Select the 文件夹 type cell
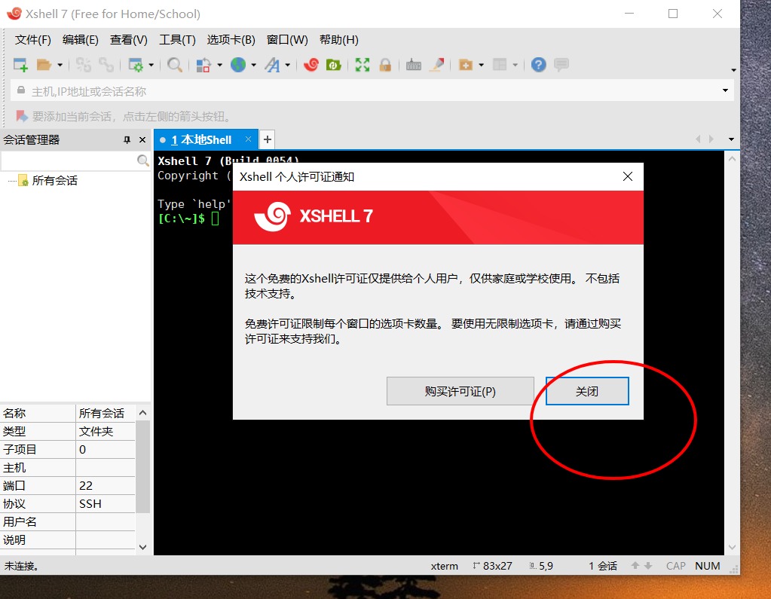The height and width of the screenshot is (599, 771). click(x=106, y=432)
